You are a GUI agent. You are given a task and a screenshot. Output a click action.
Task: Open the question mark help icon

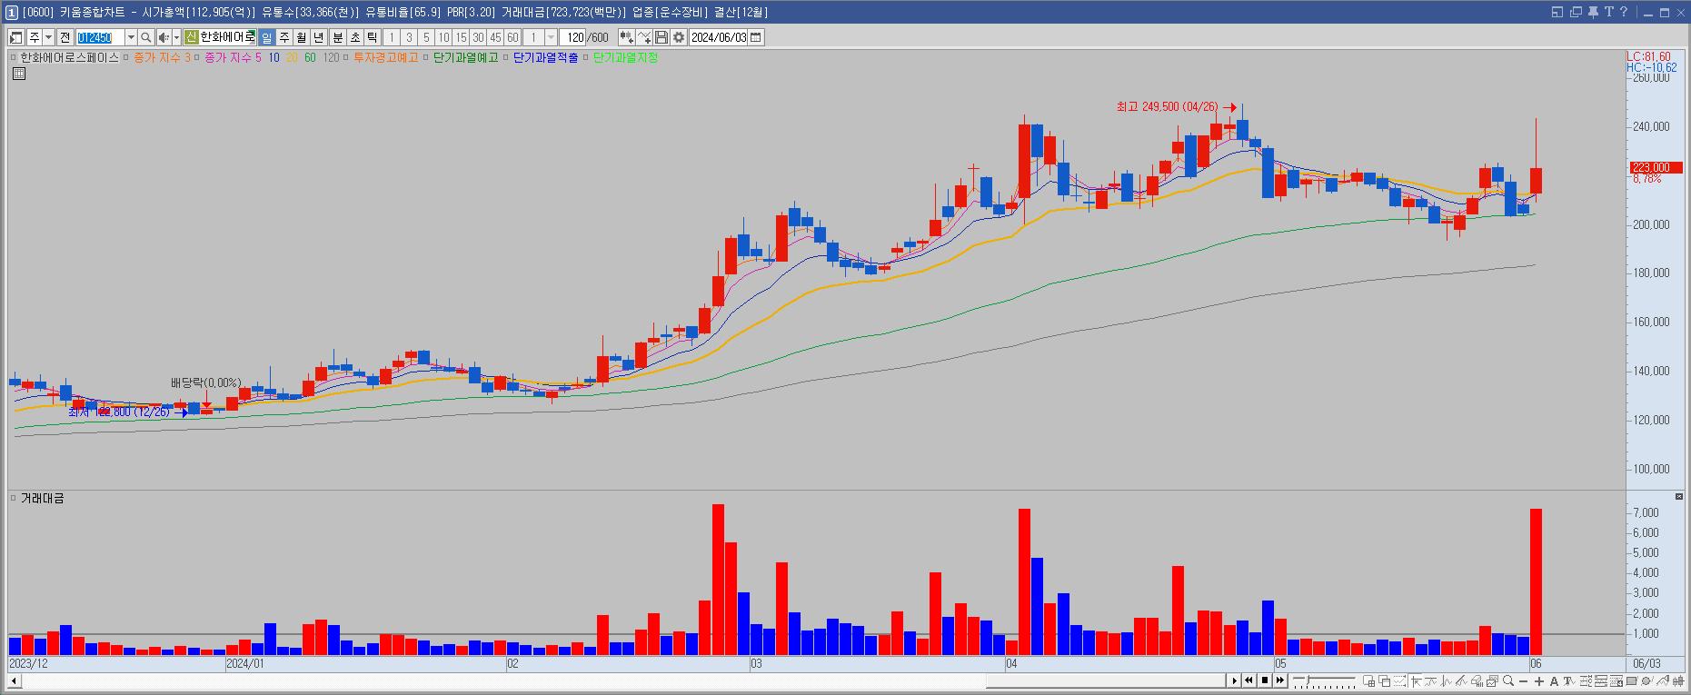[1624, 12]
